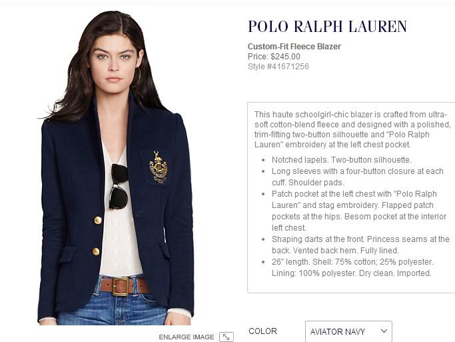Click the 26" length Shell fabric bullet
Screen dimensions: 455x342
(x=352, y=267)
